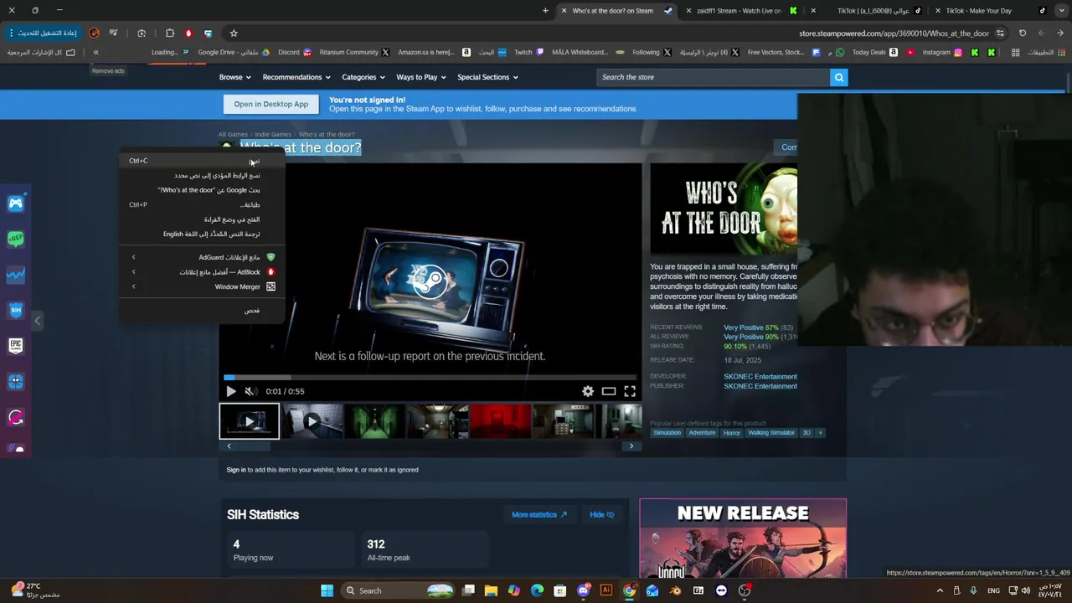Open the Discord bookmark
This screenshot has height=603, width=1072.
(x=294, y=52)
